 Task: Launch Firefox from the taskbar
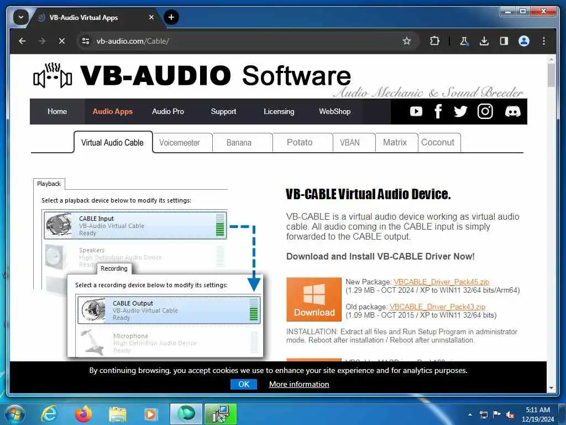[83, 414]
